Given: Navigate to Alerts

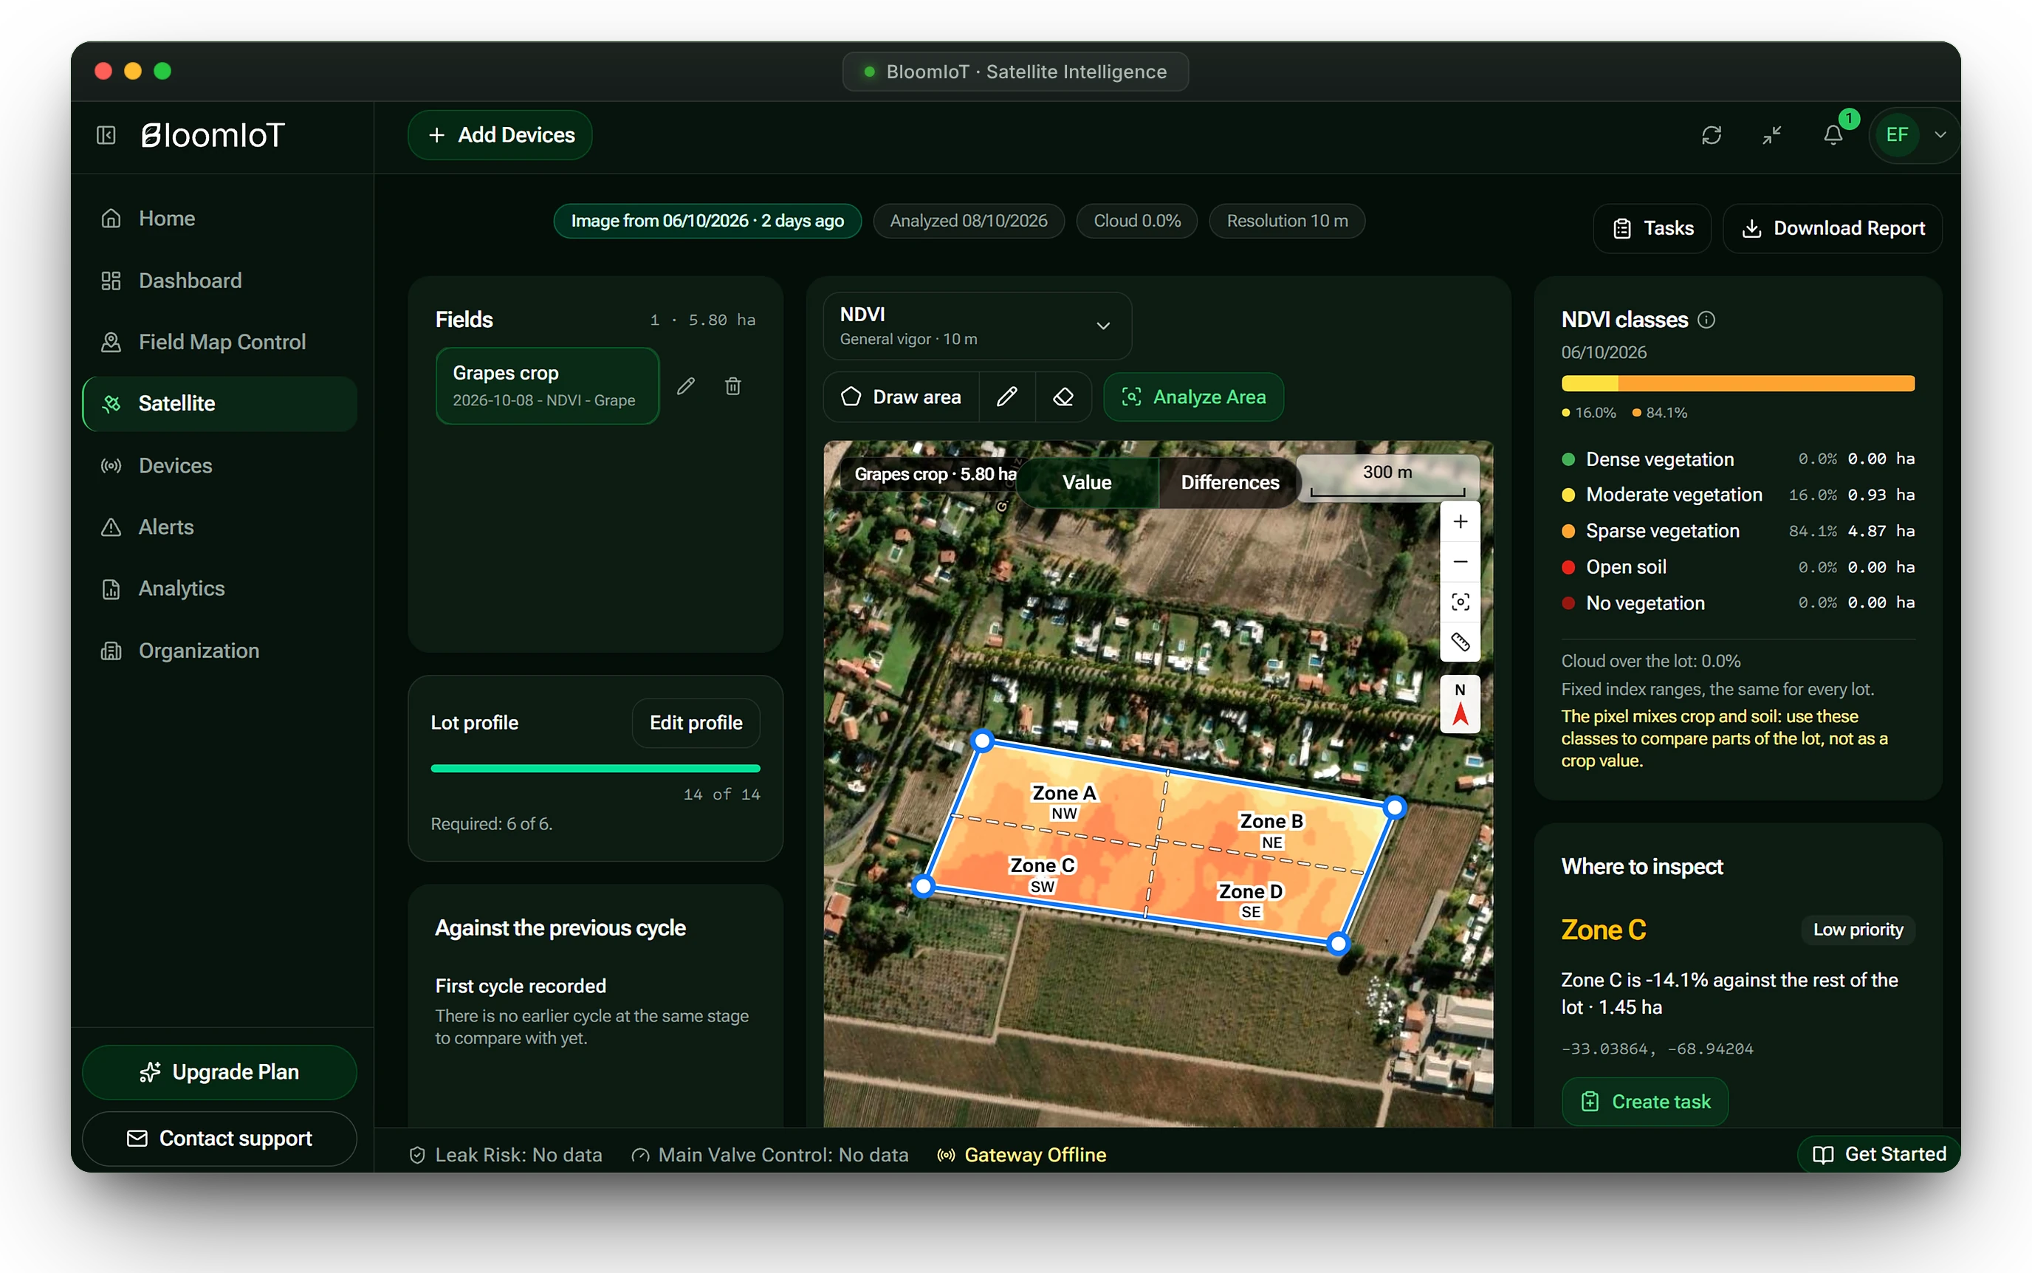Looking at the screenshot, I should [220, 527].
